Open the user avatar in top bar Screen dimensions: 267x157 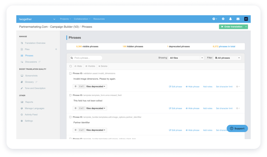coord(246,19)
